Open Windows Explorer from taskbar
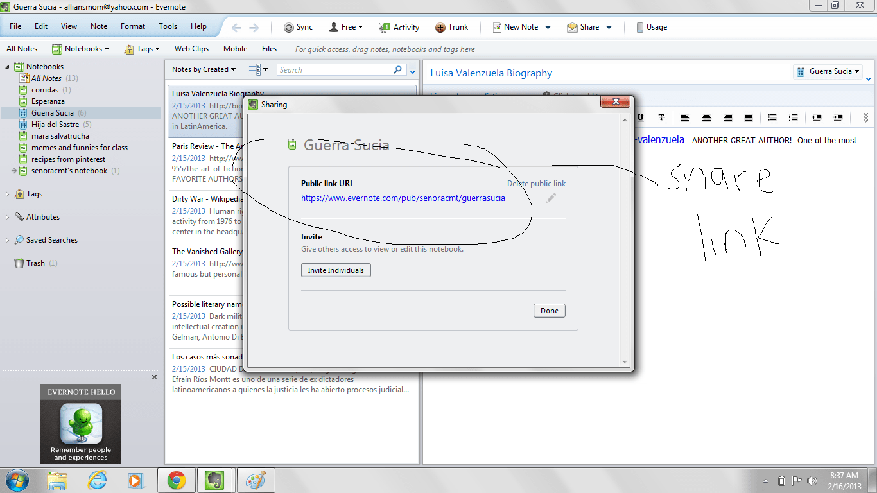877x493 pixels. (57, 480)
